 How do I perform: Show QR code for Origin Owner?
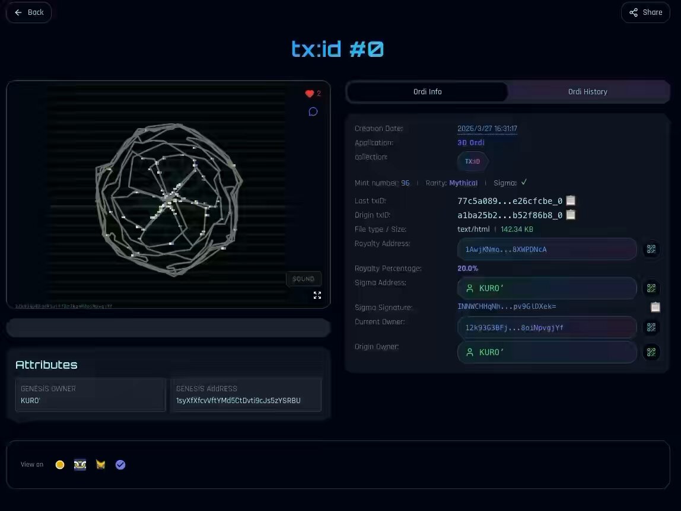tap(651, 352)
